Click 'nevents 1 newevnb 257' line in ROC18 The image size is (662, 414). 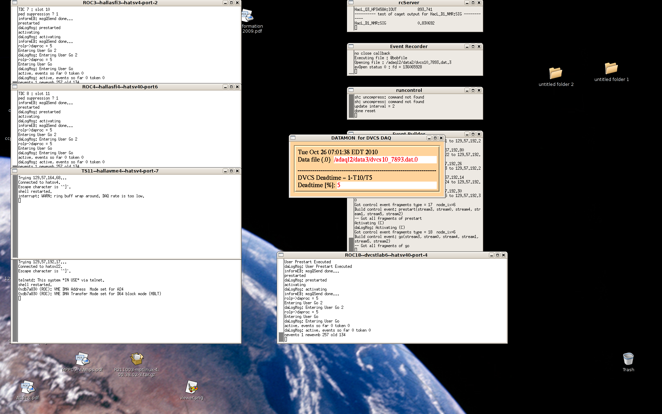coord(315,335)
